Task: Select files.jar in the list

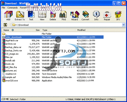Action: tap(9, 57)
